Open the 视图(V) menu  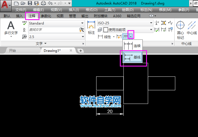56,10
